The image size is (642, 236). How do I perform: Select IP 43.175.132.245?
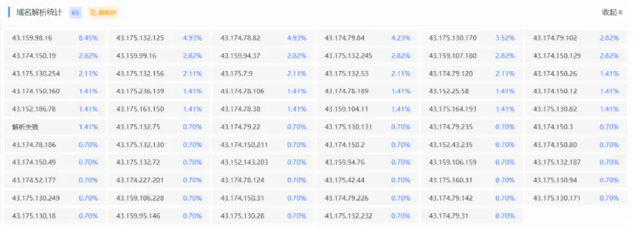coord(348,56)
